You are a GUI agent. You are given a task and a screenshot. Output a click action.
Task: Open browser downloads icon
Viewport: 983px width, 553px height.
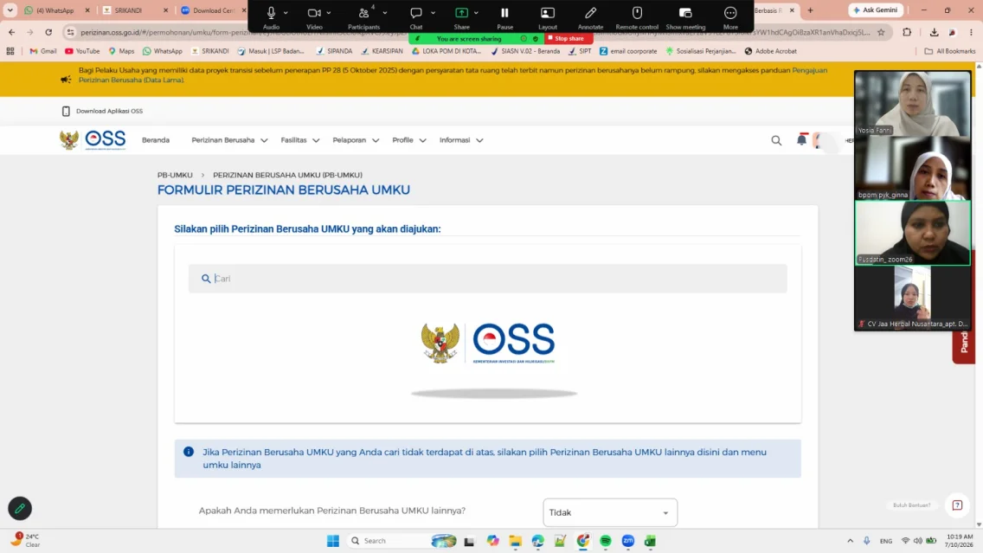934,32
